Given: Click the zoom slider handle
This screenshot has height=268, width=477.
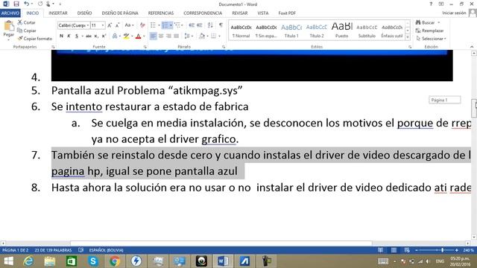Looking at the screenshot, I should point(442,250).
